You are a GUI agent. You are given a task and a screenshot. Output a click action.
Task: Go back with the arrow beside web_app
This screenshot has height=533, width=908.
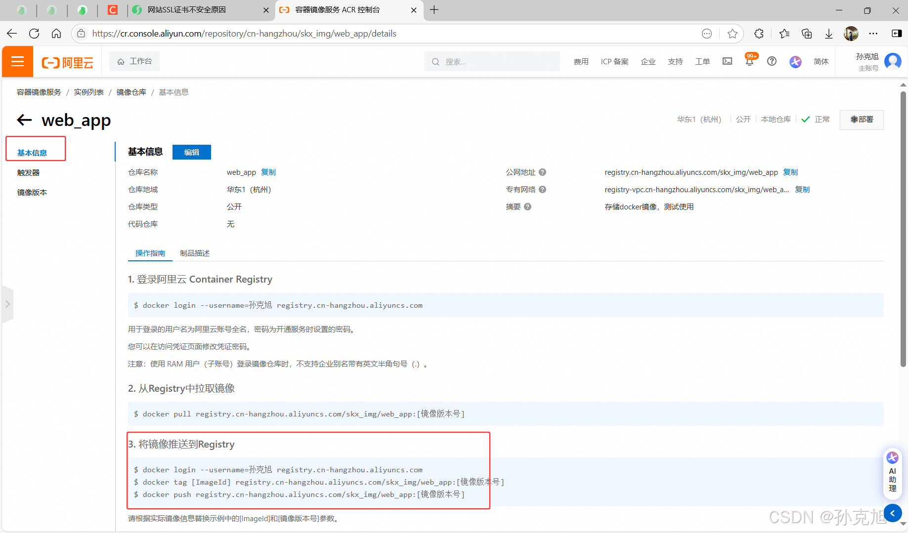24,120
